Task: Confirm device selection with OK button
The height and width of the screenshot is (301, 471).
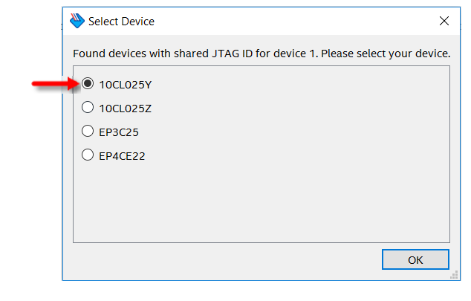Action: coord(415,259)
